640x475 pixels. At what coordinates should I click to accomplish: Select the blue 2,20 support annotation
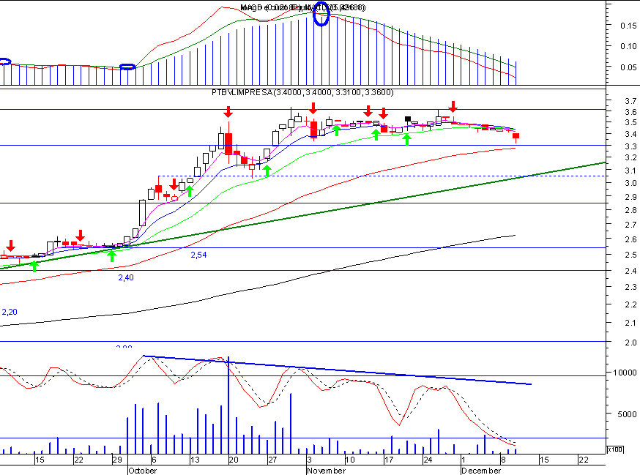point(10,313)
